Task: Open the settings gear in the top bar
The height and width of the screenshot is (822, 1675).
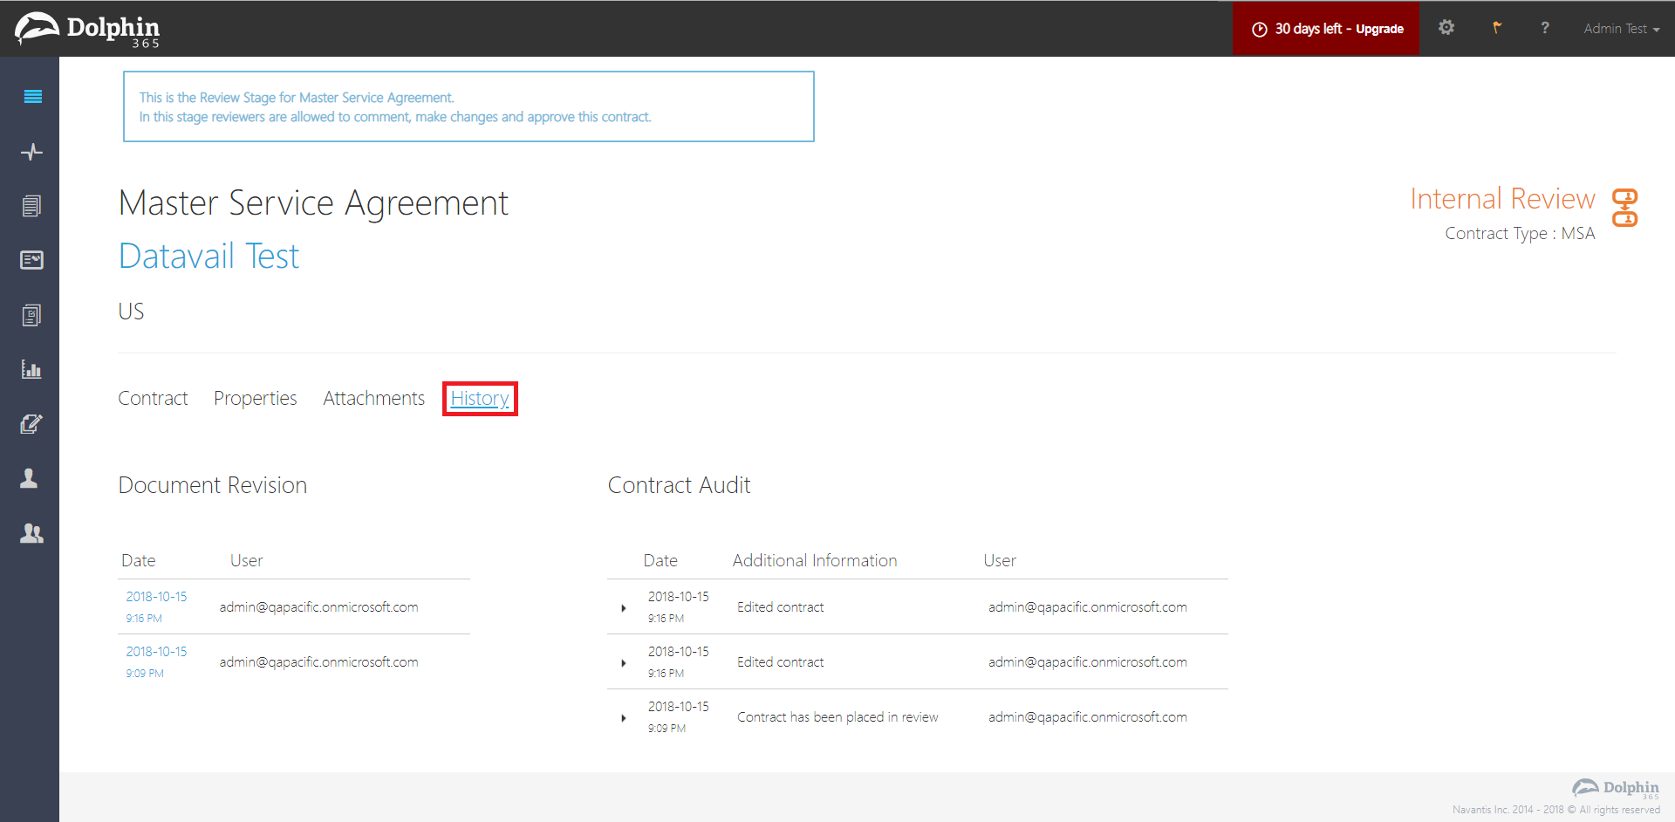Action: (1446, 28)
